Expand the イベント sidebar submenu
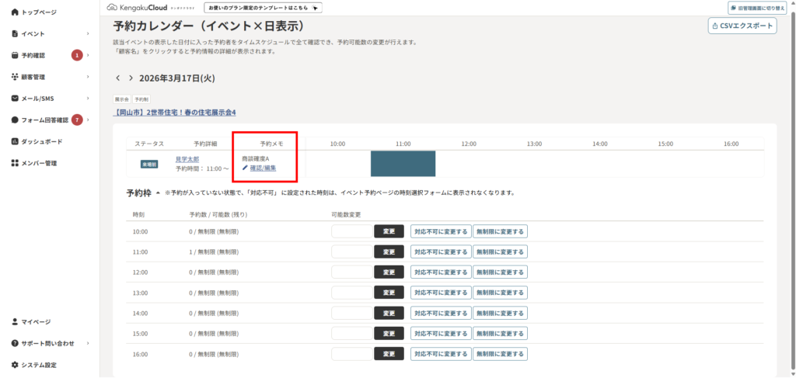 click(88, 34)
